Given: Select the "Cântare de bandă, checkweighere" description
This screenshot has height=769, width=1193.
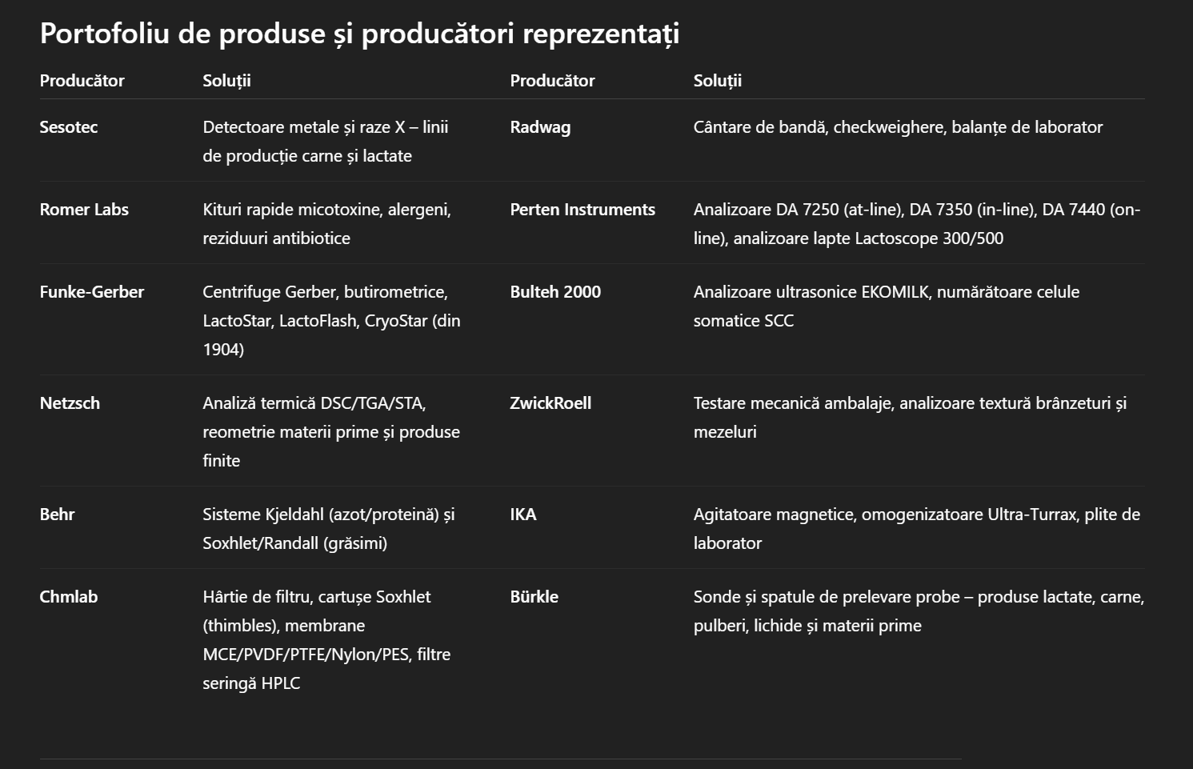Looking at the screenshot, I should tap(898, 127).
